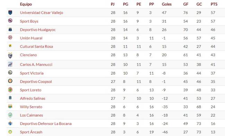The image size is (225, 136).
Task: Sort table by PTS column header
Action: coord(214,4)
